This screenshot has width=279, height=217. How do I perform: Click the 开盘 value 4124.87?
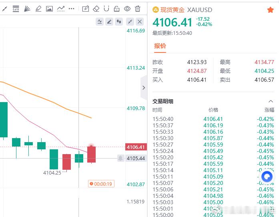[x=197, y=71]
